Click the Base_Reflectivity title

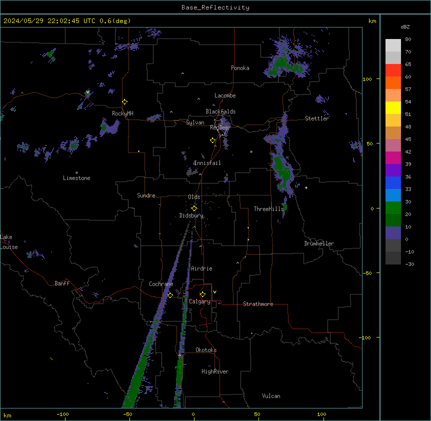point(215,7)
